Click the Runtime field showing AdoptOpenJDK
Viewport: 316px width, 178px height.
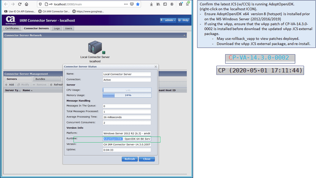(x=127, y=139)
